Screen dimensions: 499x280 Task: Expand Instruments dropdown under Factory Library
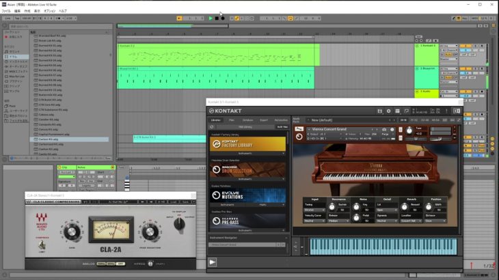tap(247, 154)
